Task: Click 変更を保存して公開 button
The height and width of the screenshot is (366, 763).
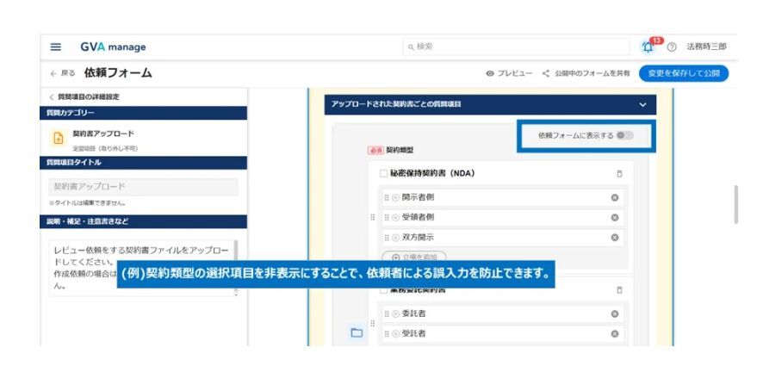Action: coord(684,73)
